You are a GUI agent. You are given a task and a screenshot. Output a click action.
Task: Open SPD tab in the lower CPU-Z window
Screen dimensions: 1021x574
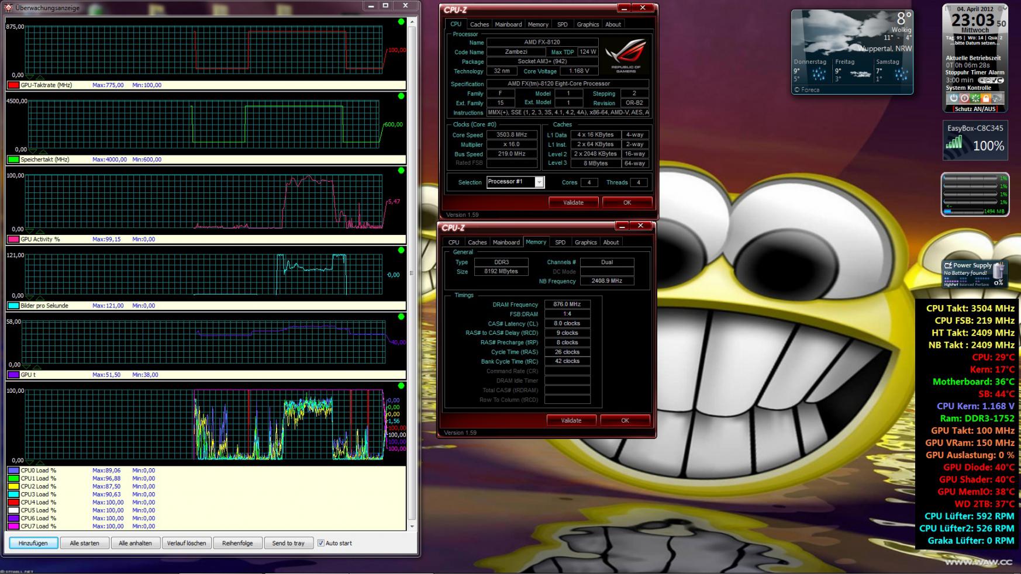tap(560, 243)
